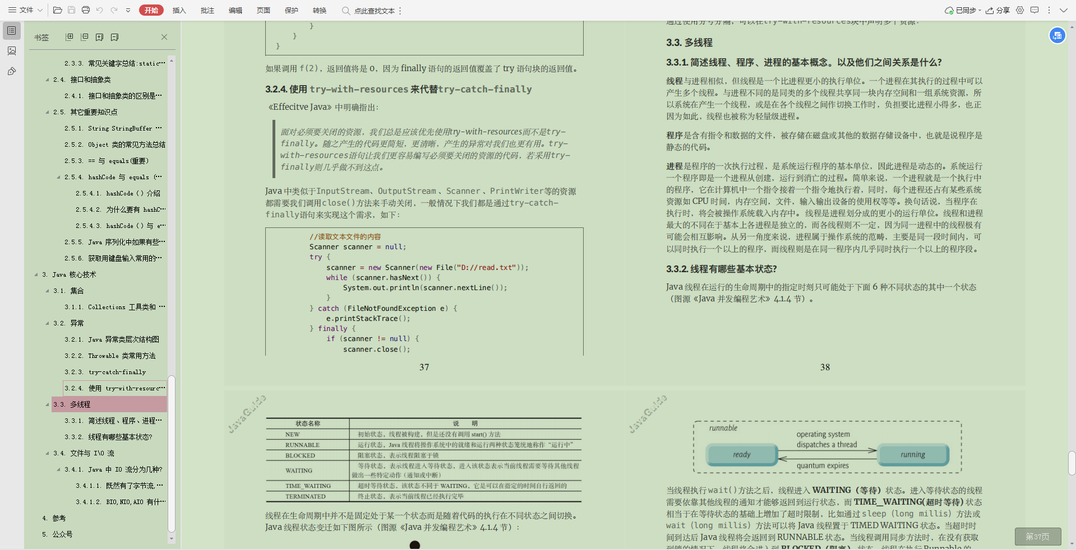Open the 文件 menu
1076x550 pixels.
pyautogui.click(x=26, y=10)
